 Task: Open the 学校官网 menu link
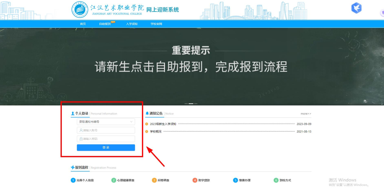pos(156,24)
